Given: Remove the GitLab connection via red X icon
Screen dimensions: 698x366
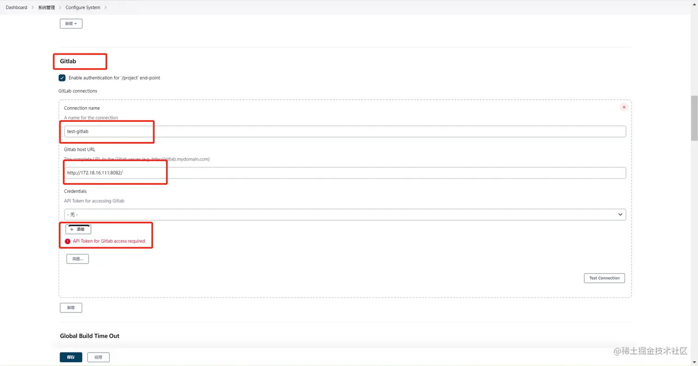Looking at the screenshot, I should (624, 107).
